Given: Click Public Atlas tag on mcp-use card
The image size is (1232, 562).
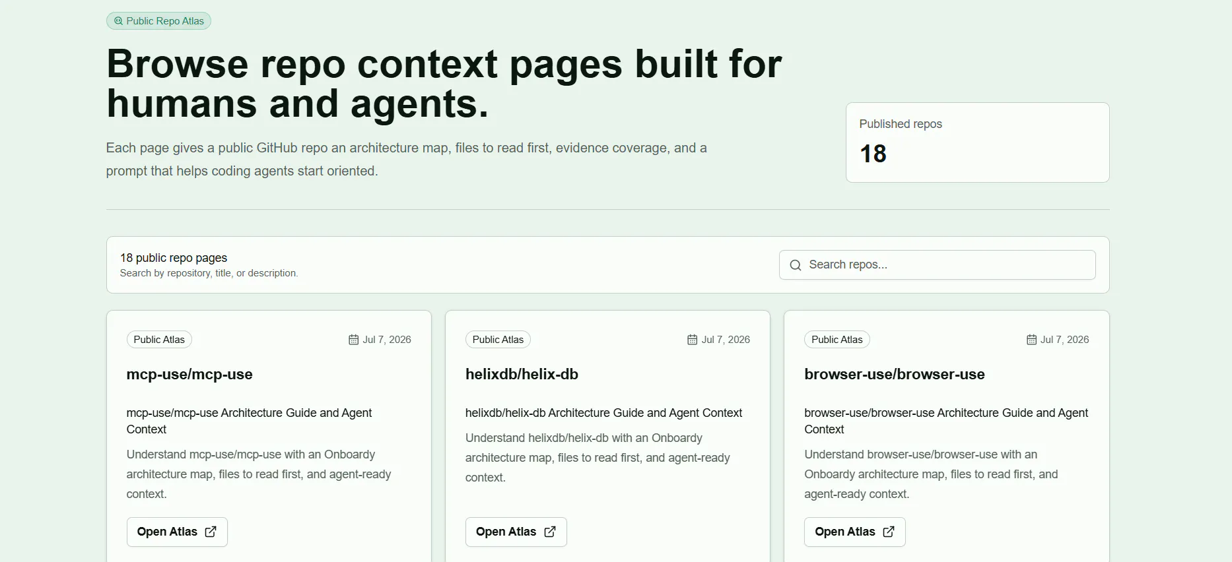Looking at the screenshot, I should (159, 340).
